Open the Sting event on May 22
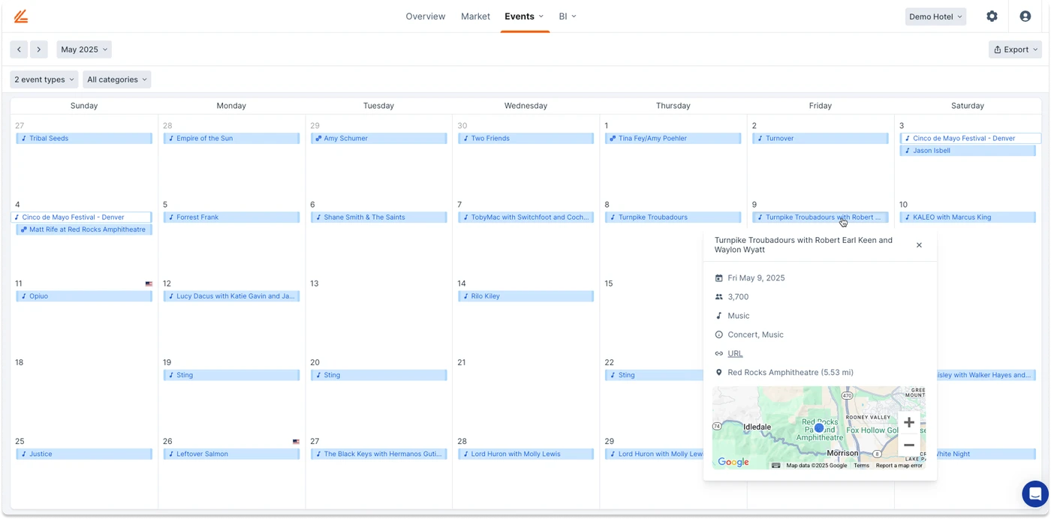Image resolution: width=1051 pixels, height=519 pixels. pos(654,375)
